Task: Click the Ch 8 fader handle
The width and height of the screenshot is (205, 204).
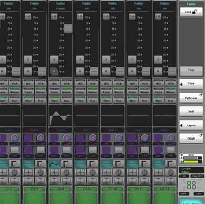Action: coord(68,29)
